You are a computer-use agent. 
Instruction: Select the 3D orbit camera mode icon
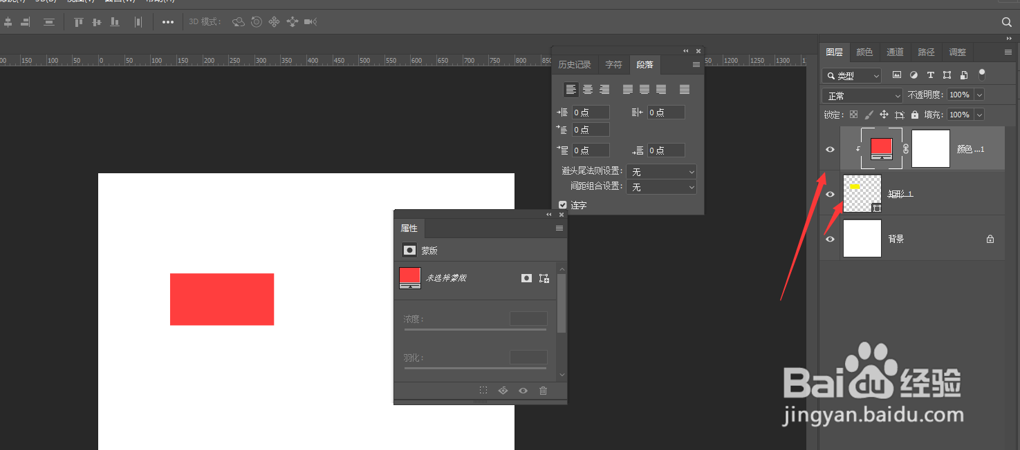pos(239,22)
